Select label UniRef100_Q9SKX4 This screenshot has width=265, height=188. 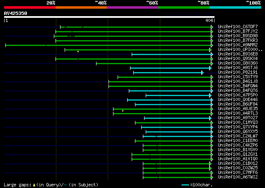(x=238, y=59)
